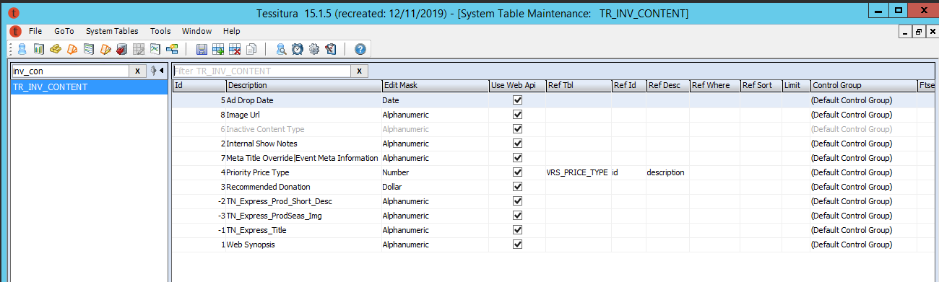Open the gear settings toolbar icon
939x282 pixels.
(314, 49)
